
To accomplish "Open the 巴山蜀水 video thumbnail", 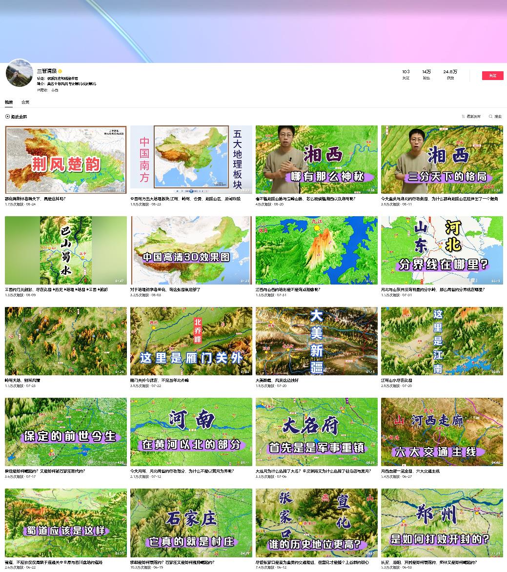I will coord(66,250).
